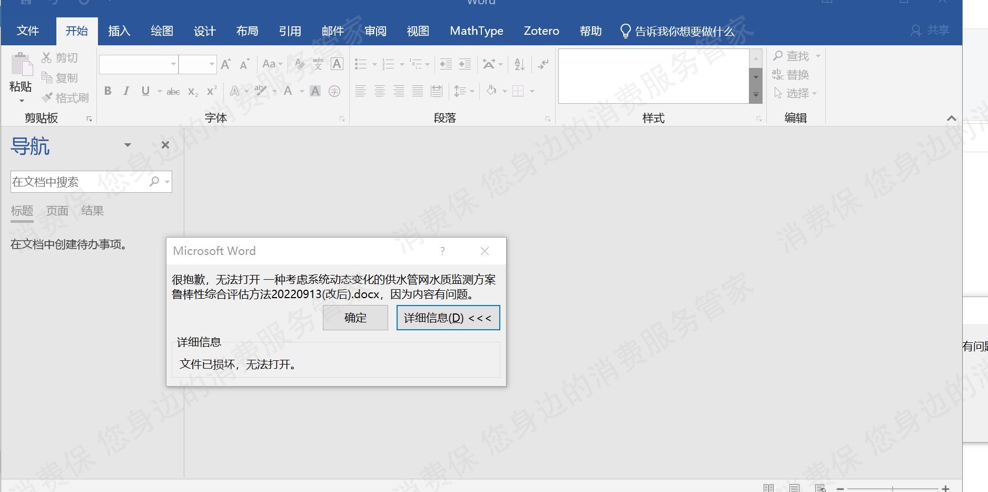Expand the font color dropdown arrow
The height and width of the screenshot is (492, 988).
[x=302, y=92]
